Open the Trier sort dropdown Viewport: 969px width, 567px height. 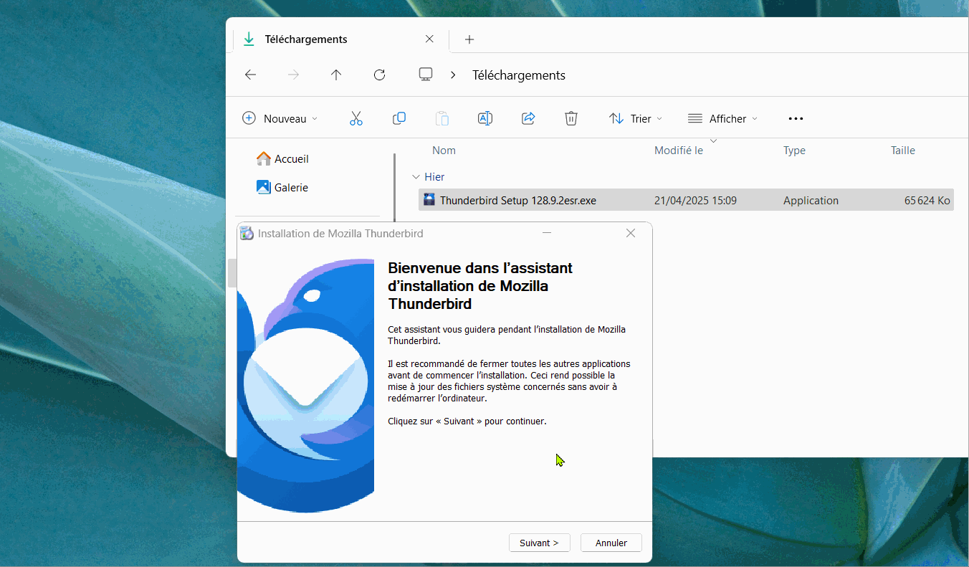point(636,118)
